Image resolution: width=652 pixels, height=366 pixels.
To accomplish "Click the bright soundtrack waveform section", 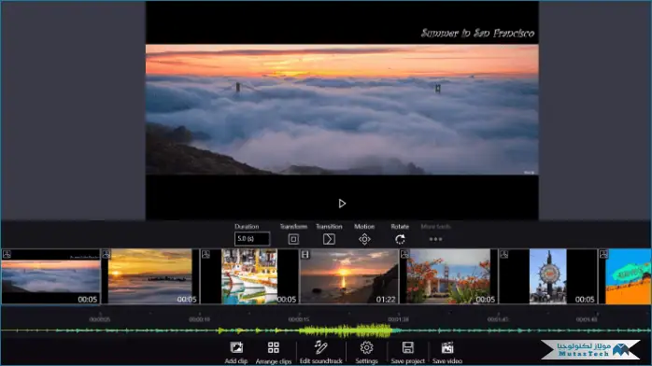I will (345, 331).
